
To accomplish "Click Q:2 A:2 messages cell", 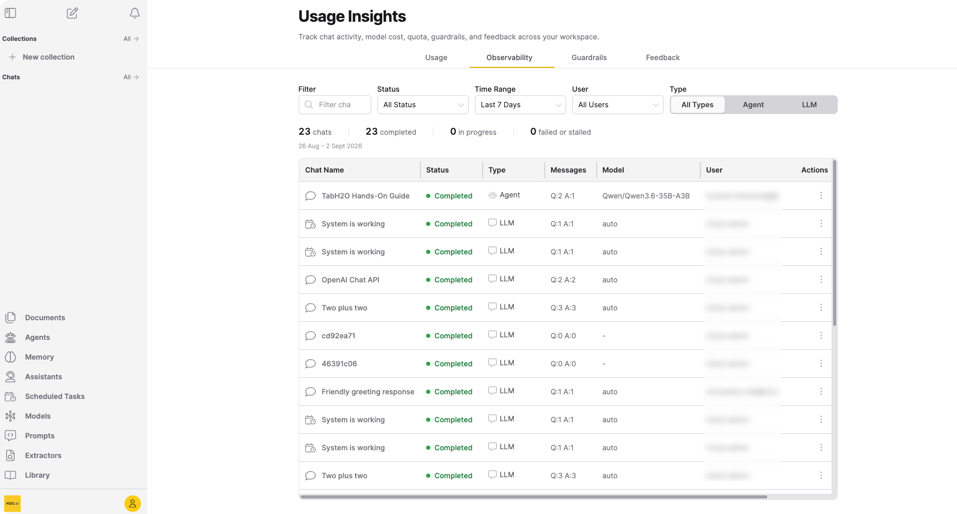I will point(563,280).
